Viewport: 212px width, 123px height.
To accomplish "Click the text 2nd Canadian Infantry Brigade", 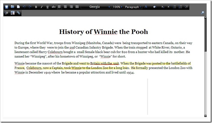I will tap(91, 48).
